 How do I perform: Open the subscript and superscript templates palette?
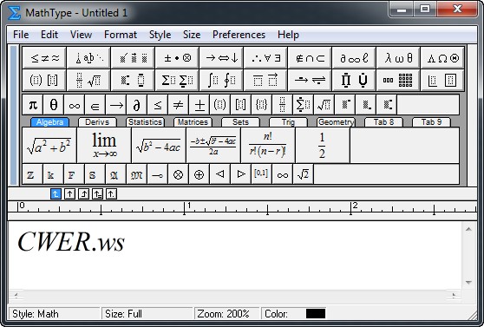pyautogui.click(x=133, y=81)
